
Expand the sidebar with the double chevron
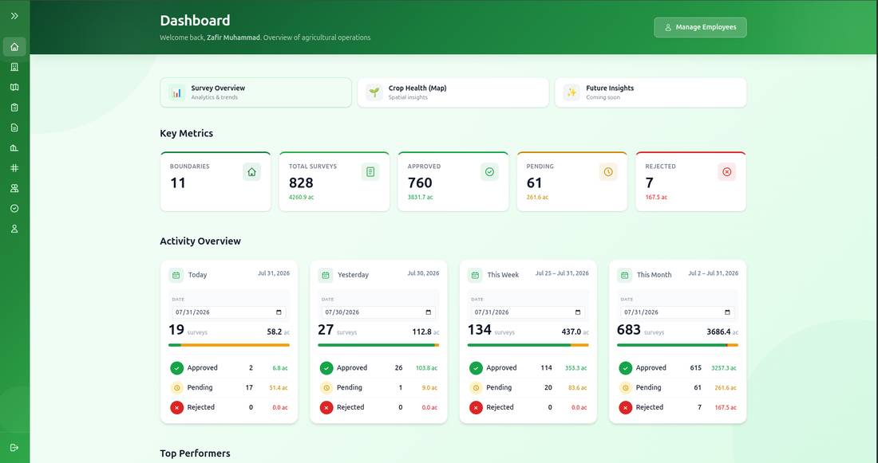click(x=14, y=16)
